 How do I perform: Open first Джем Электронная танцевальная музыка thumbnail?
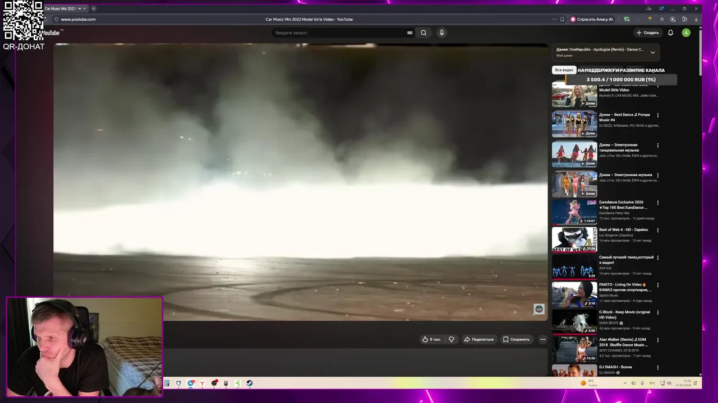coord(574,154)
